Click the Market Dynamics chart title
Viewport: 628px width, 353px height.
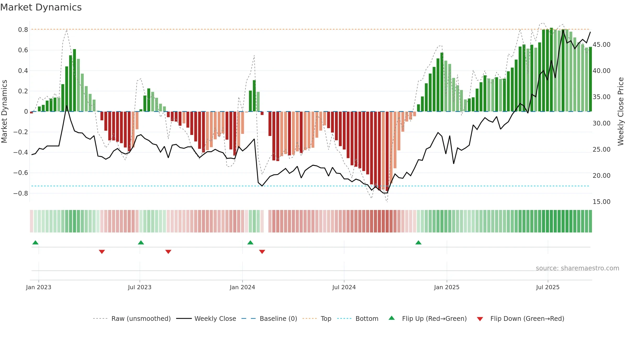tap(41, 7)
